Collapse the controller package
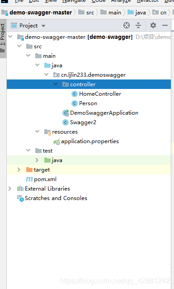The image size is (174, 289). 55,84
